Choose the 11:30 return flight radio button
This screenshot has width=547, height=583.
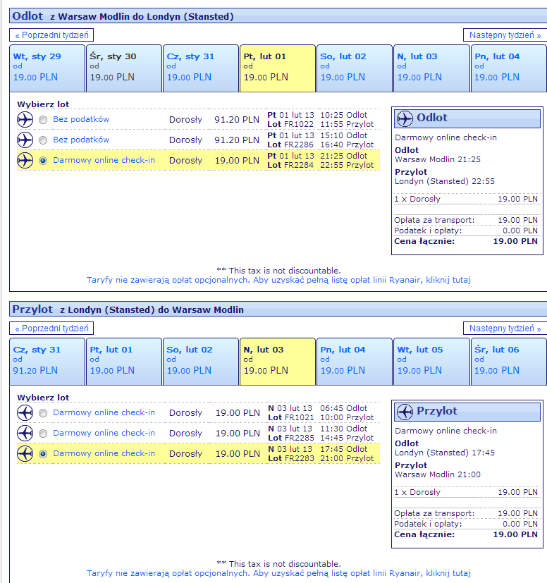(43, 434)
